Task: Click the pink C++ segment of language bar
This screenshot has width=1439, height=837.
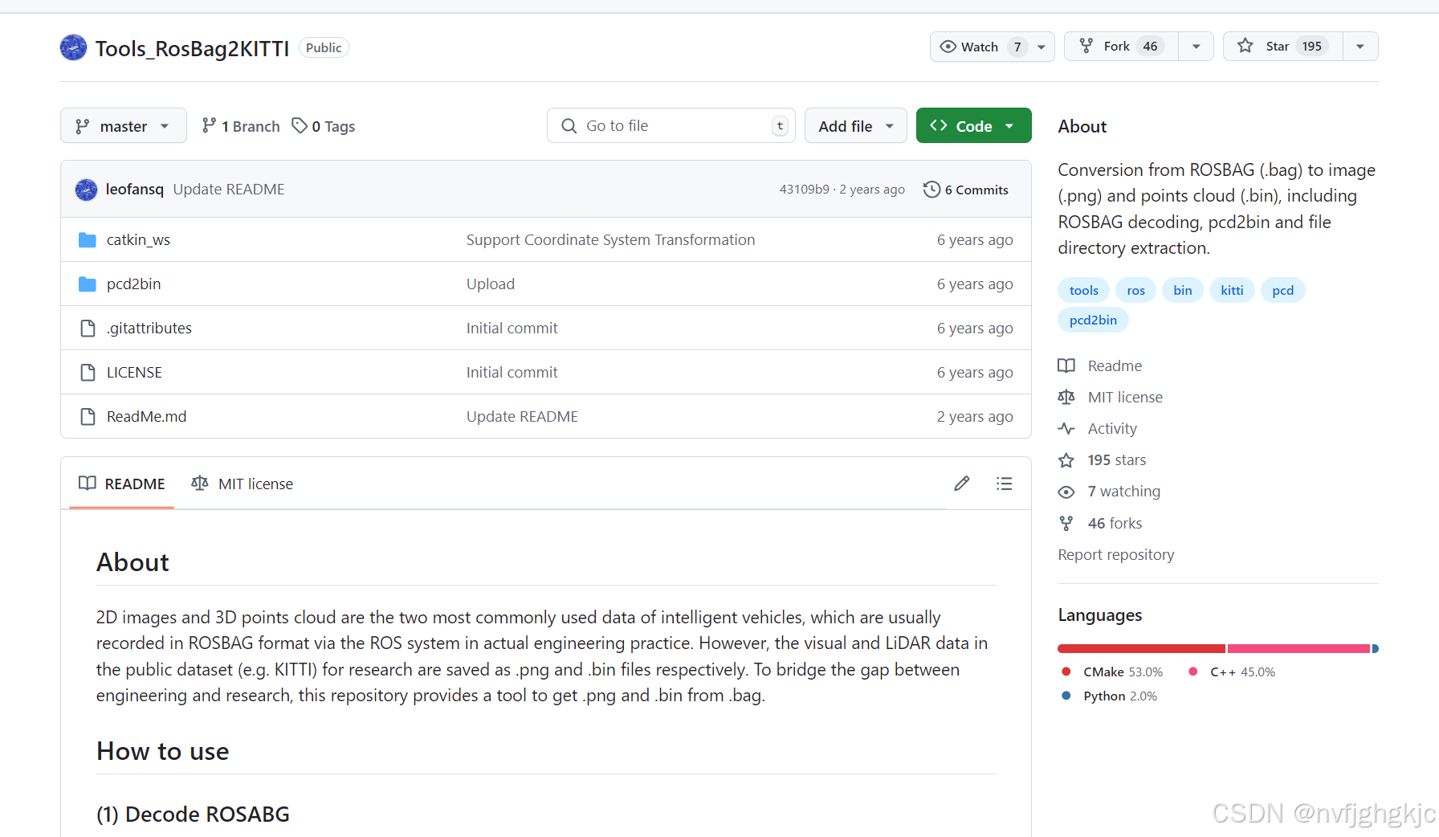Action: coord(1298,649)
